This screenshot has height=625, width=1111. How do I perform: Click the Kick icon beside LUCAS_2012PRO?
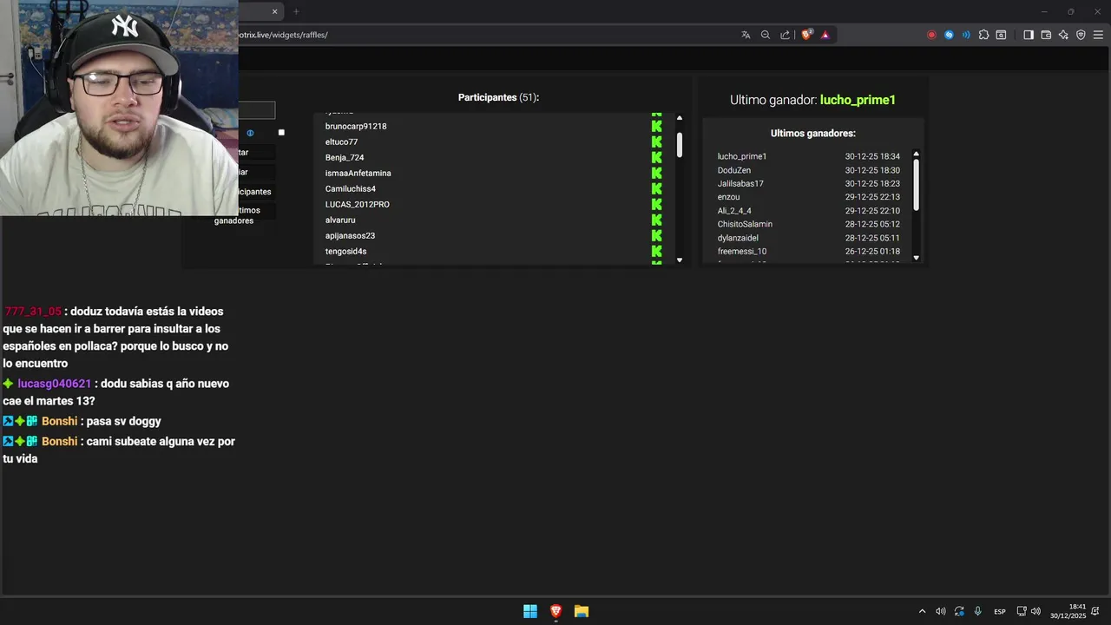coord(657,204)
